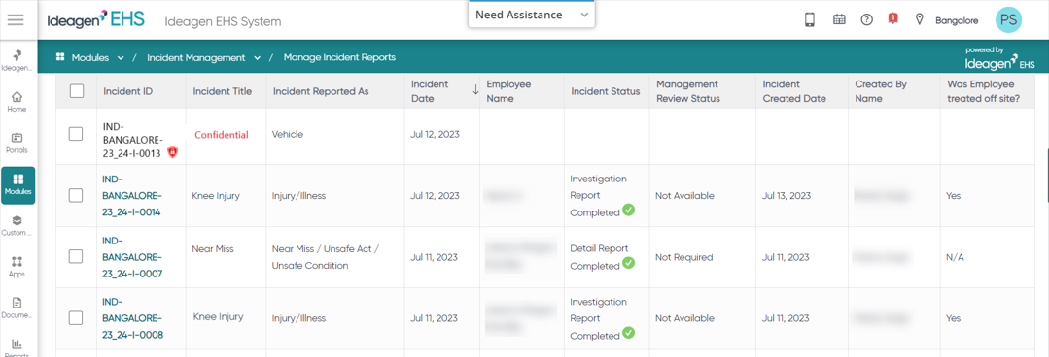The image size is (1049, 357).
Task: Expand the Incident Management breadcrumb dropdown
Action: pyautogui.click(x=257, y=58)
